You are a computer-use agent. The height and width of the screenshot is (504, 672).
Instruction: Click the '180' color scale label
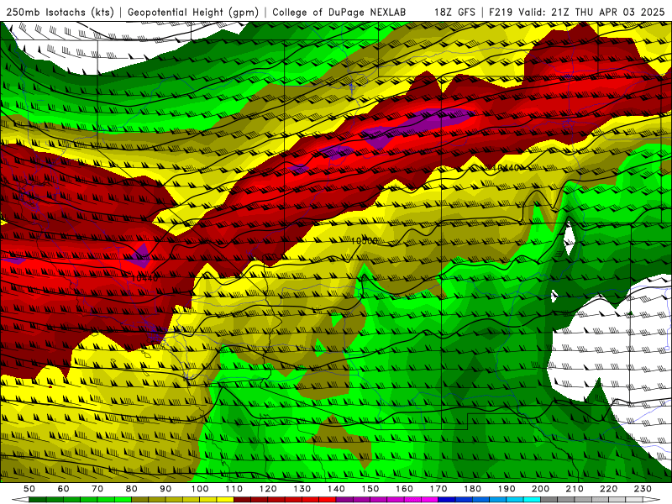coord(472,489)
